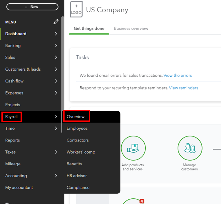
Task: Switch to Business overview tab
Action: (x=131, y=28)
